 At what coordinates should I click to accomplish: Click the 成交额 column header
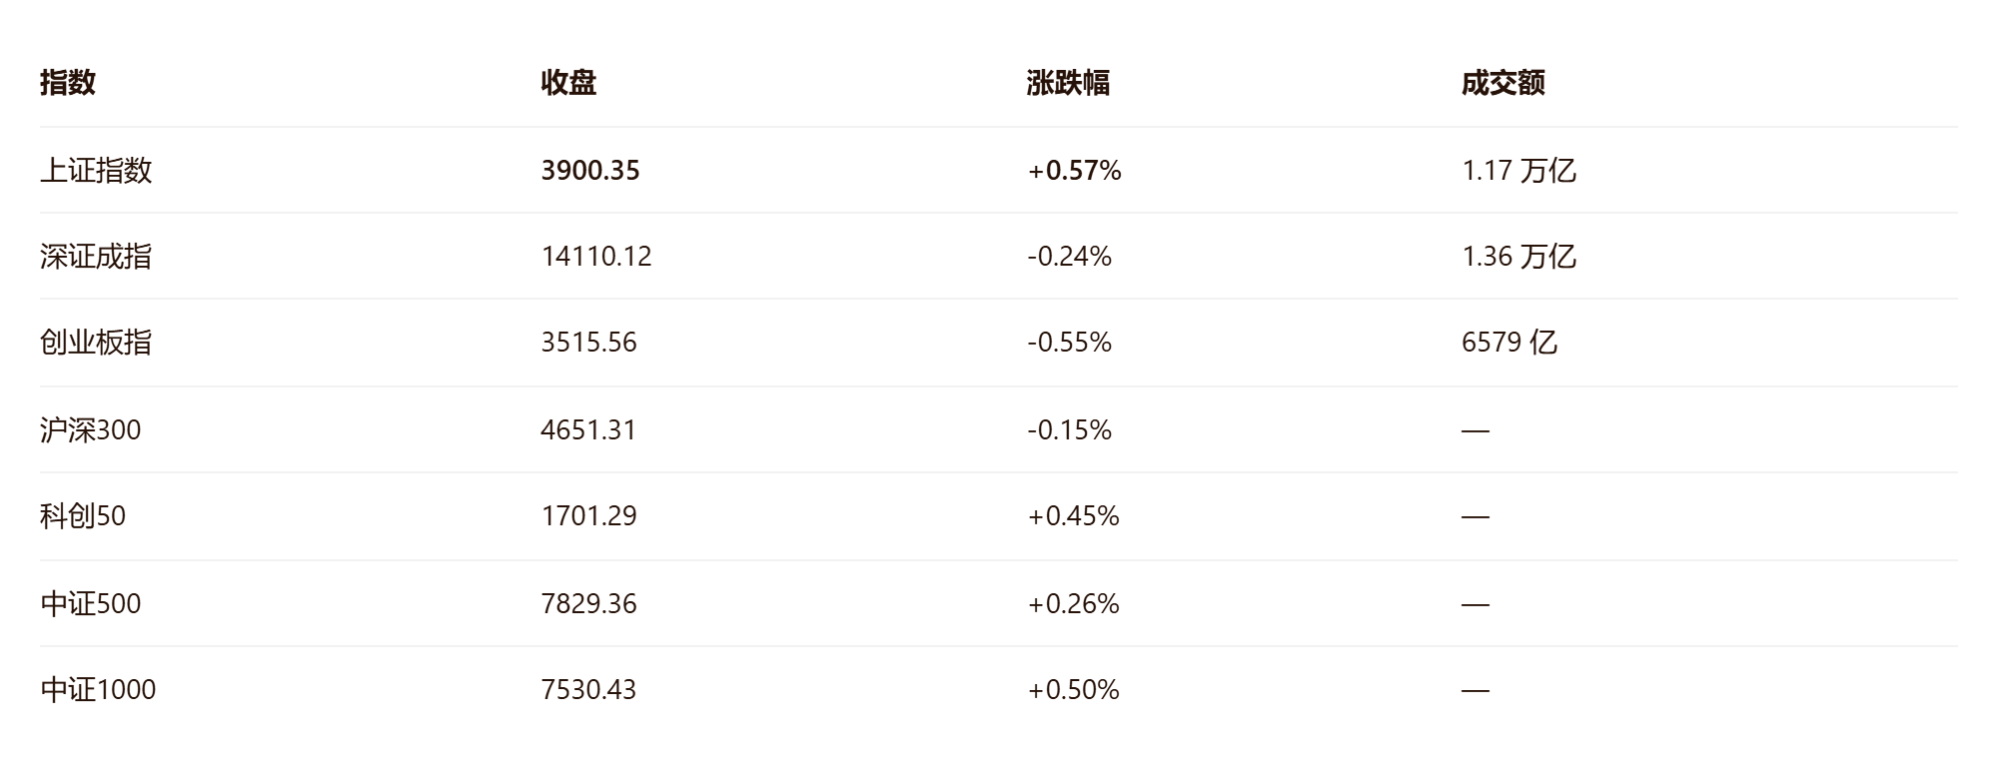click(x=1502, y=83)
